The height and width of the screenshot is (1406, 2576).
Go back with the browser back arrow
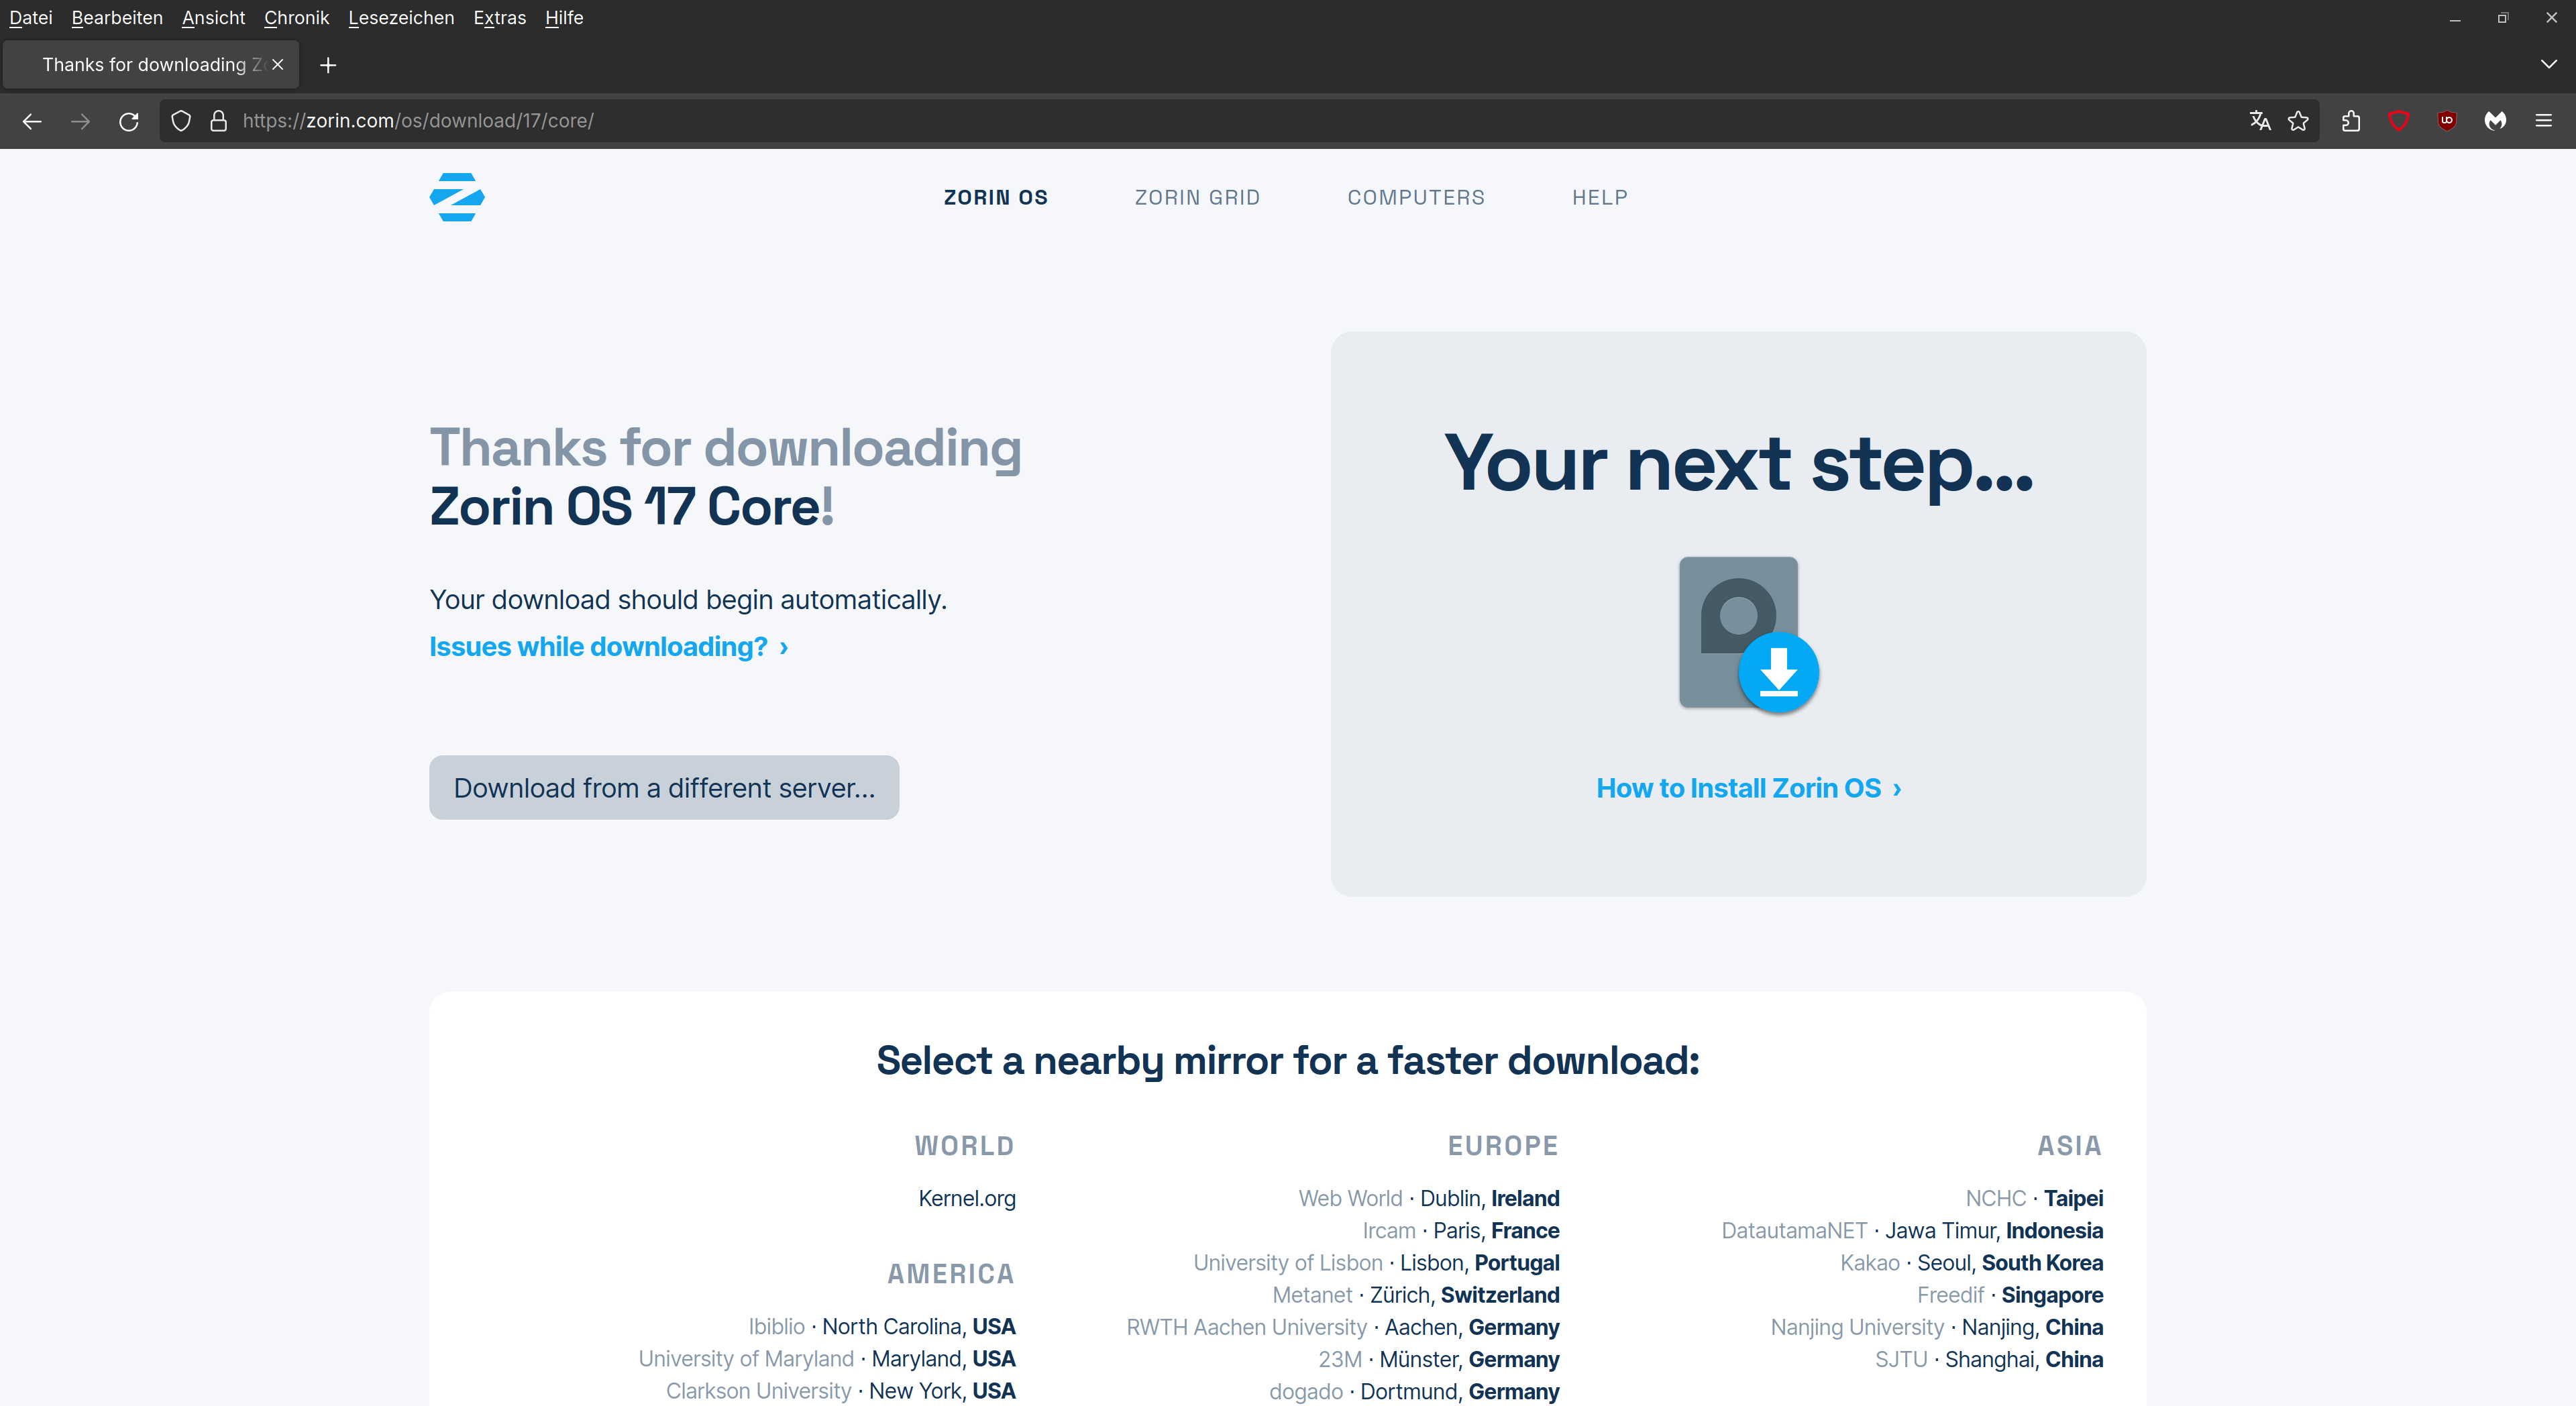click(x=32, y=121)
